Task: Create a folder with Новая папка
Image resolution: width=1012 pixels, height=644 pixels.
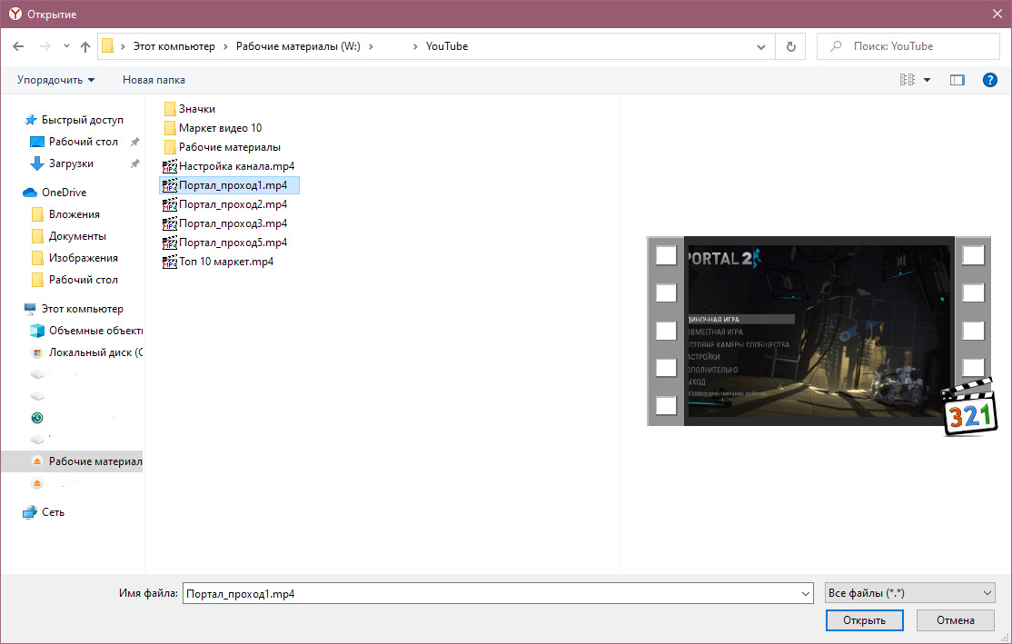Action: tap(154, 80)
